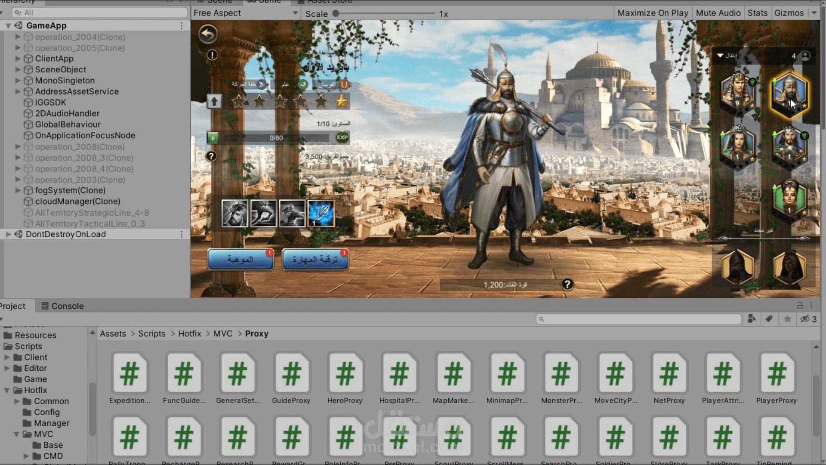Click the favorites star icon in Project toolbar

pyautogui.click(x=787, y=319)
